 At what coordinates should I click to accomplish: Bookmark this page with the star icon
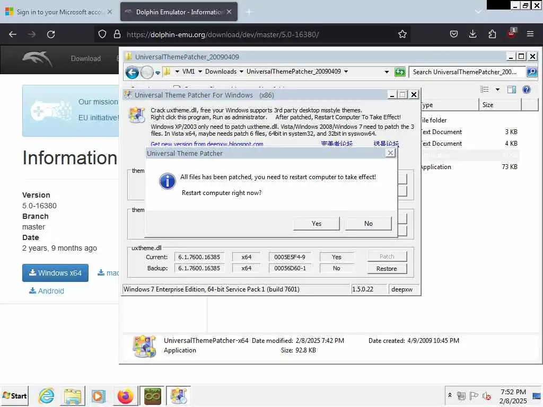click(x=402, y=34)
